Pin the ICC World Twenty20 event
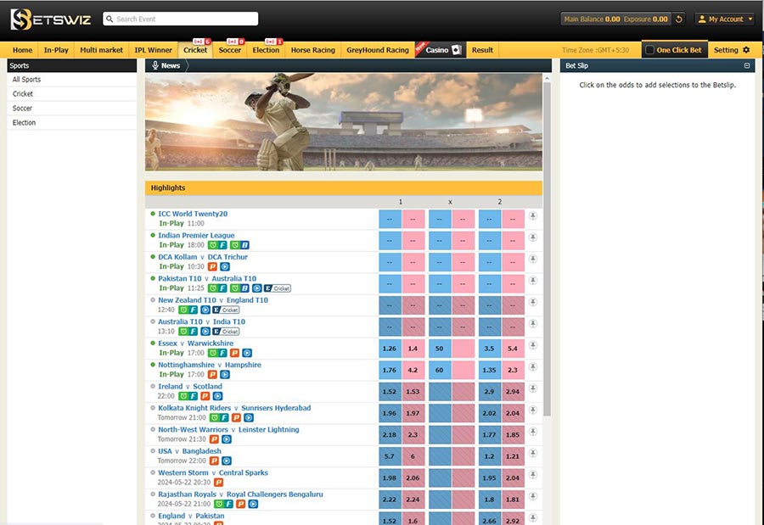This screenshot has width=764, height=525. pos(532,215)
